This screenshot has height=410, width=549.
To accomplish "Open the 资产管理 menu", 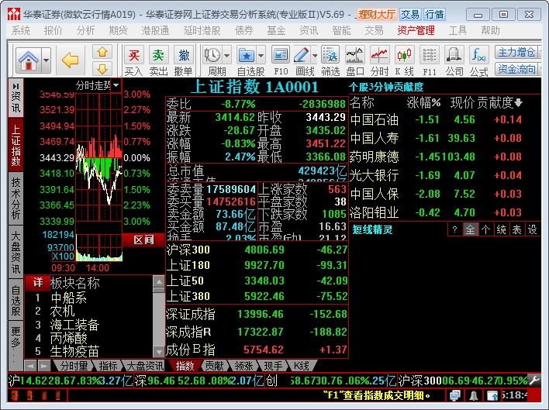I will tap(416, 30).
